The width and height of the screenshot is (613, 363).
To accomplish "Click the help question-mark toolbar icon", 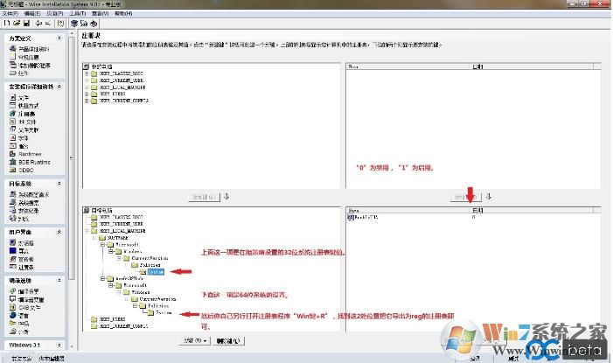I will pyautogui.click(x=60, y=24).
